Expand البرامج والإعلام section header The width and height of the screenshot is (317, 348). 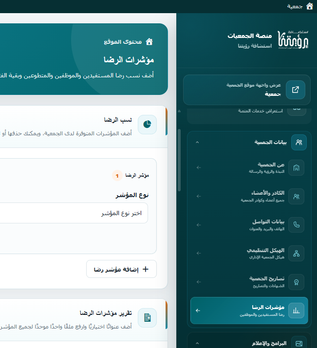(x=249, y=341)
